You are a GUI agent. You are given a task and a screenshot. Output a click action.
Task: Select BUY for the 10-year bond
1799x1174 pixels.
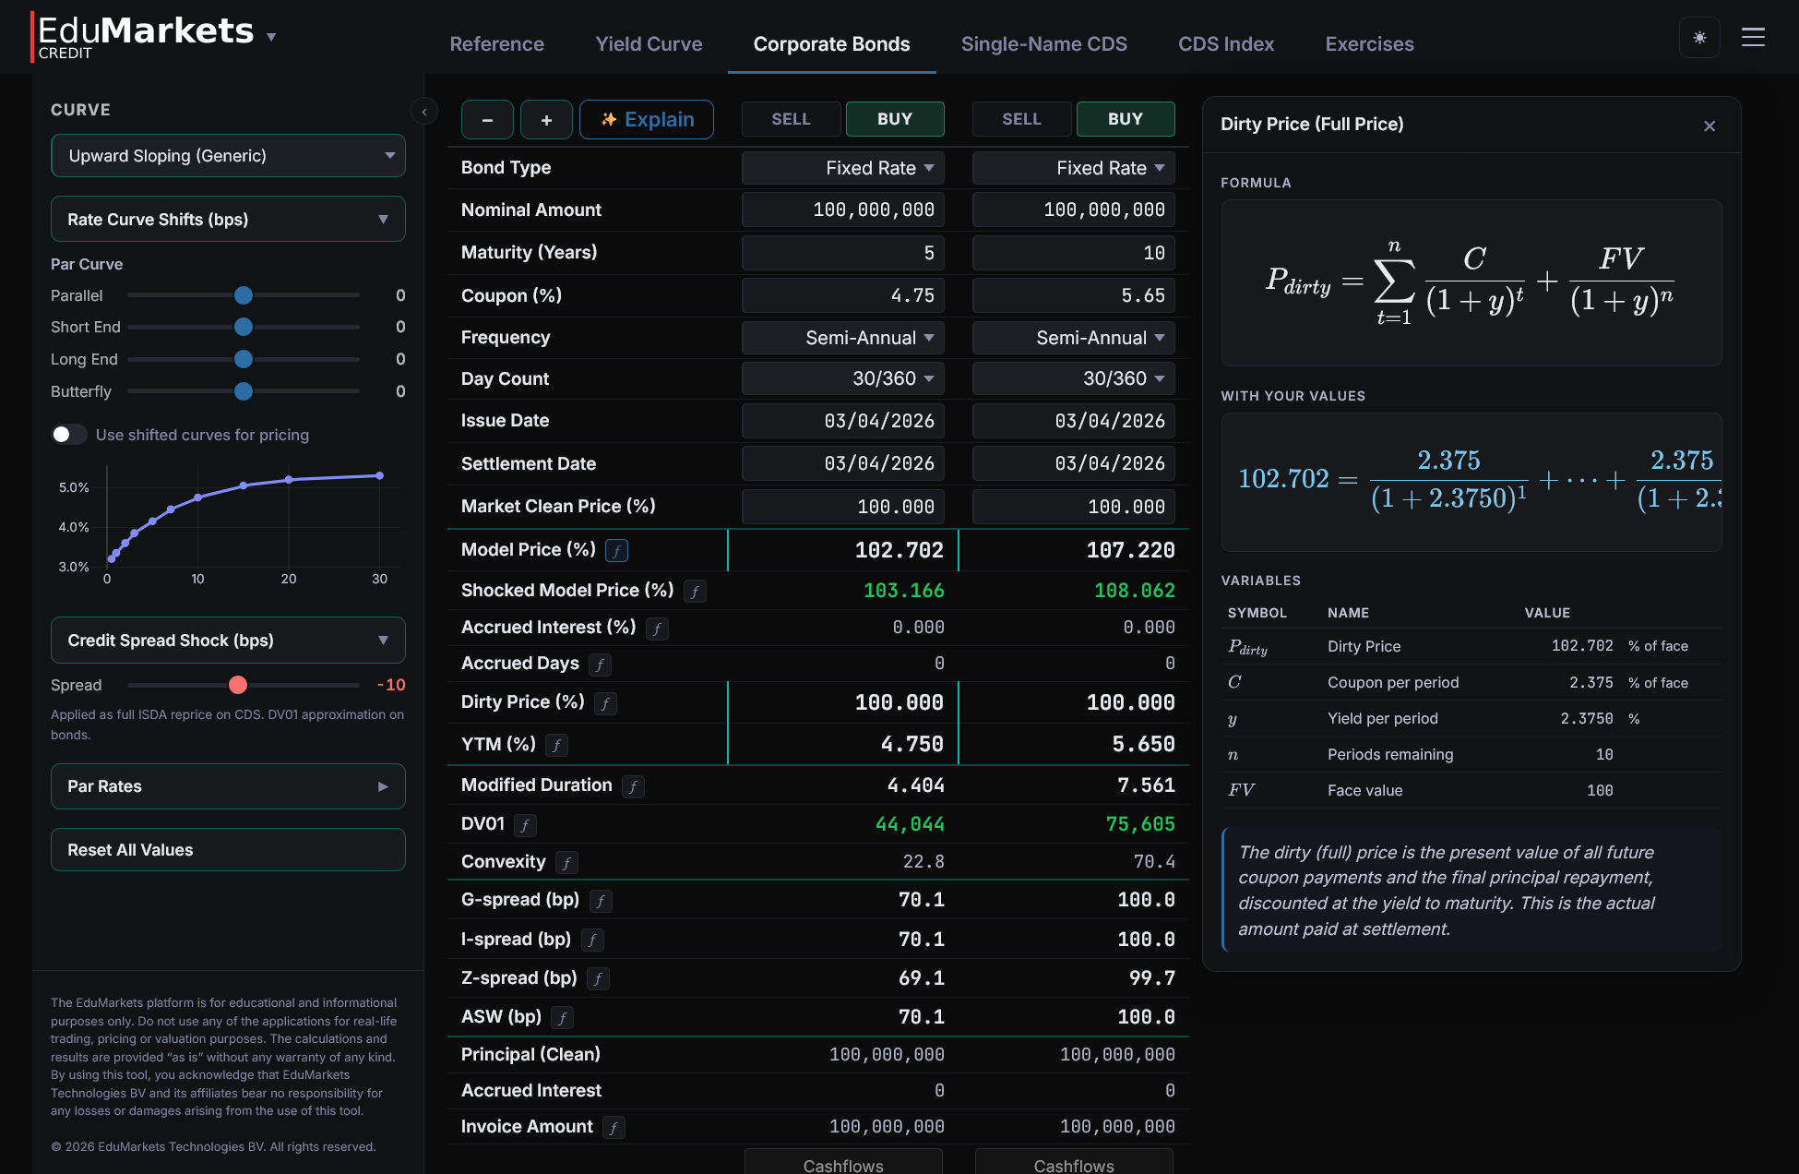[1125, 119]
